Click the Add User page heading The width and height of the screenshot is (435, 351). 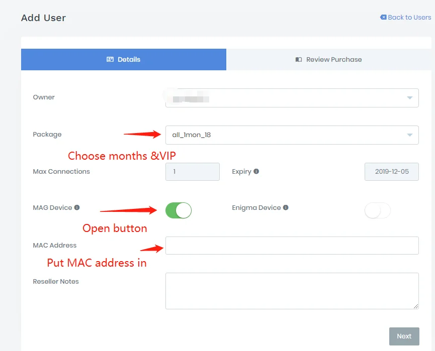pos(44,18)
